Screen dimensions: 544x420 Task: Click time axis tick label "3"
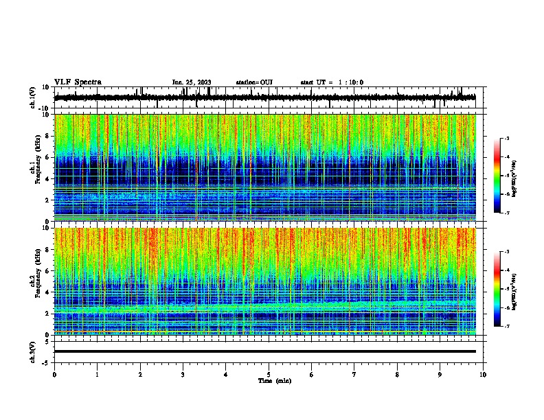(183, 375)
